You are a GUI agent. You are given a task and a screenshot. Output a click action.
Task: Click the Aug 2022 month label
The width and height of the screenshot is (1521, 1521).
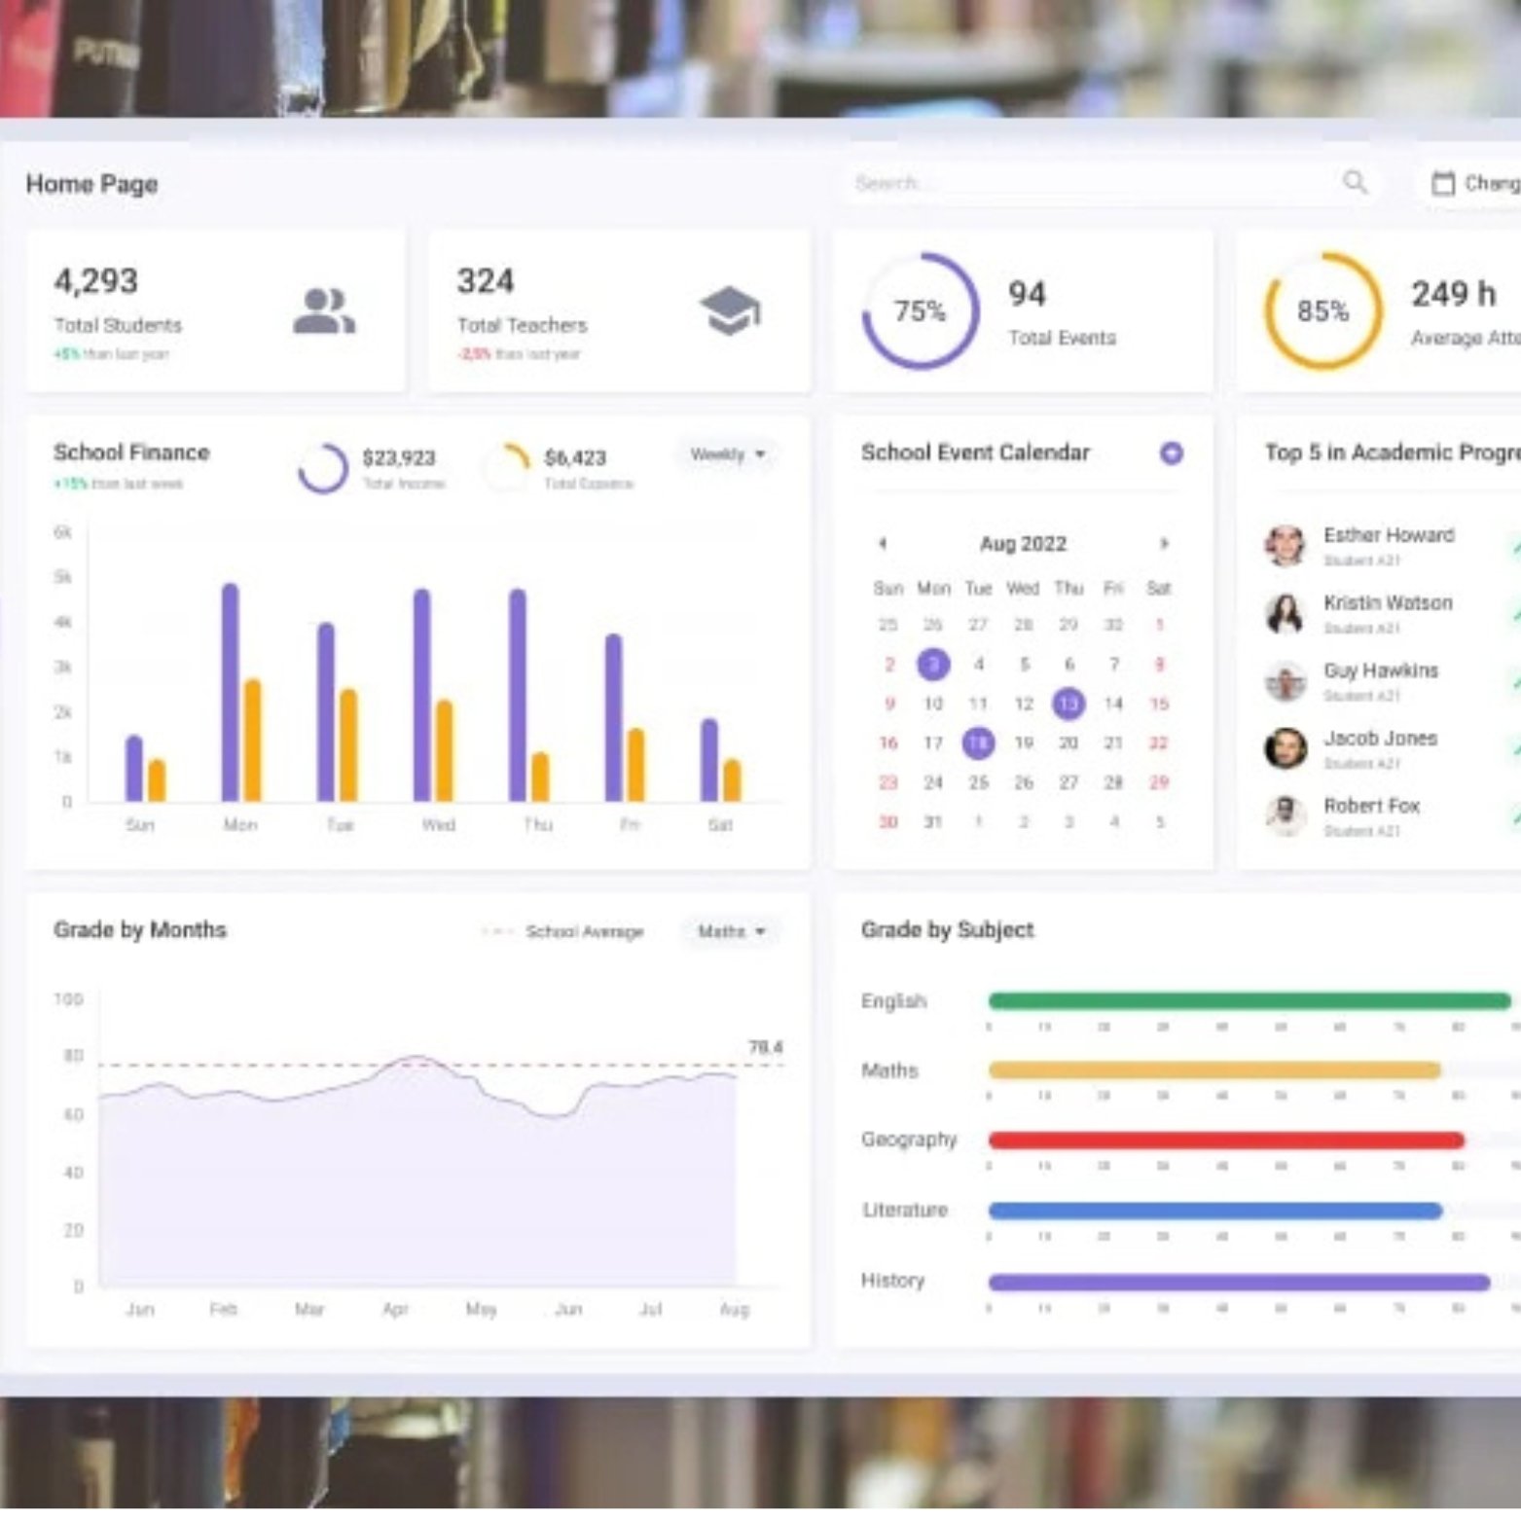pos(1023,544)
